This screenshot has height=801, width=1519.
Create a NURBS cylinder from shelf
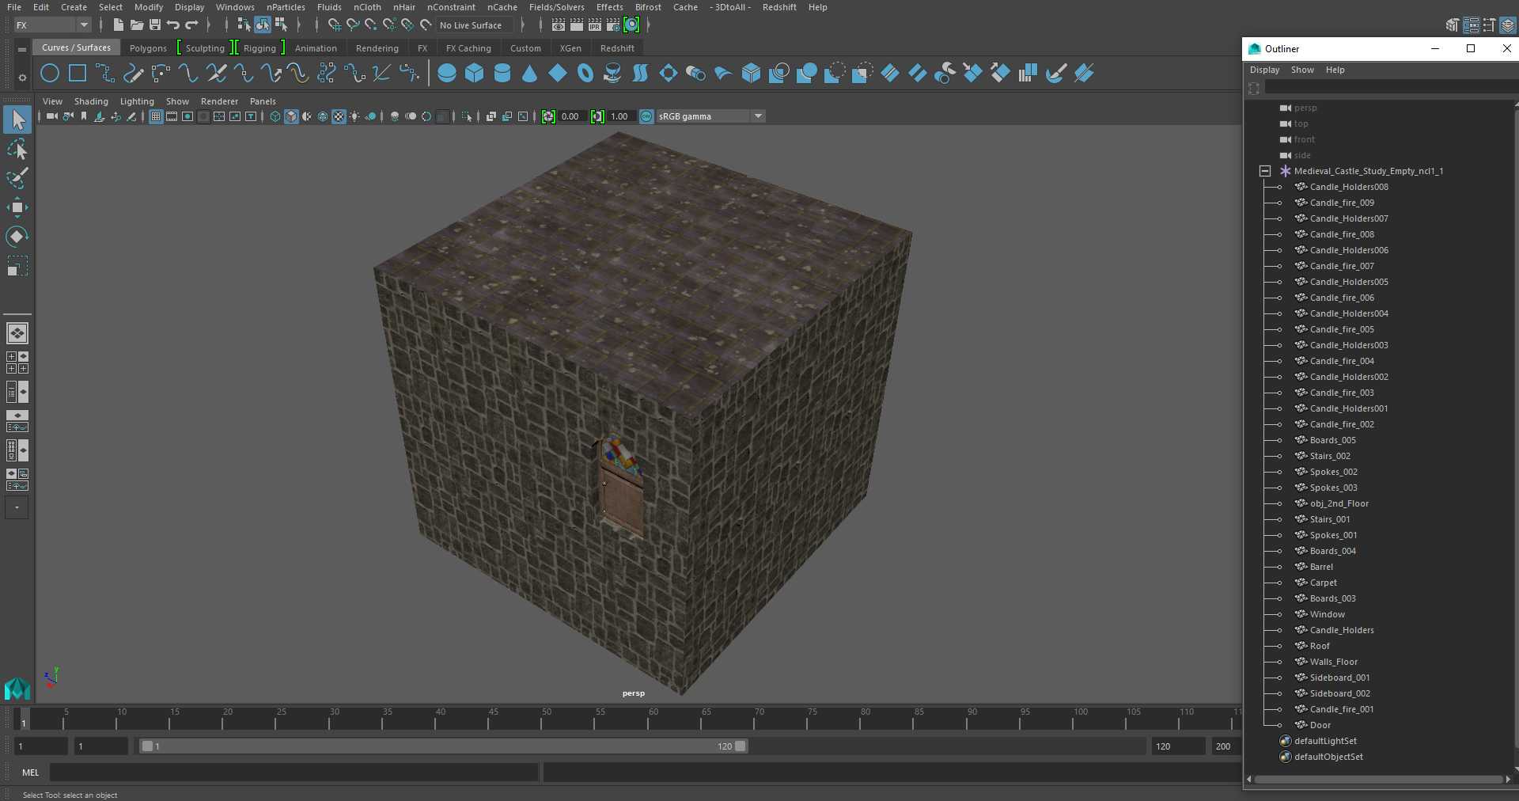pyautogui.click(x=502, y=74)
